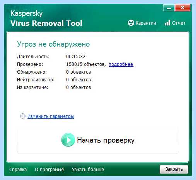Click the green play icon to start scan
This screenshot has height=180, width=196.
(68, 140)
